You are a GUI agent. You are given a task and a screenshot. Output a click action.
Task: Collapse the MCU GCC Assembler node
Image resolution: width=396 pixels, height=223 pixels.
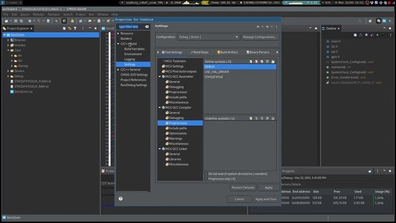pyautogui.click(x=160, y=77)
